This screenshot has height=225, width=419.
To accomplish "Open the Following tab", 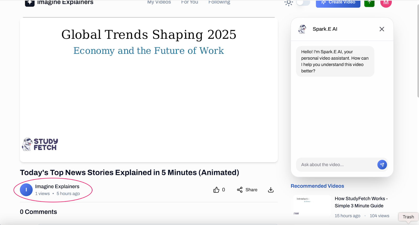I will pyautogui.click(x=219, y=2).
